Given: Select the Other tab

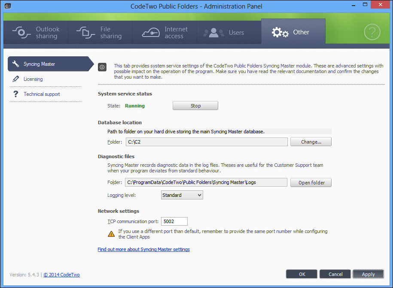Looking at the screenshot, I should point(293,32).
